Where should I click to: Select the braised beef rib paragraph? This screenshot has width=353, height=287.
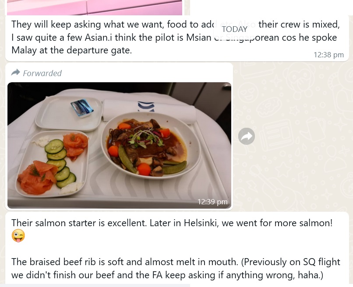point(176,268)
